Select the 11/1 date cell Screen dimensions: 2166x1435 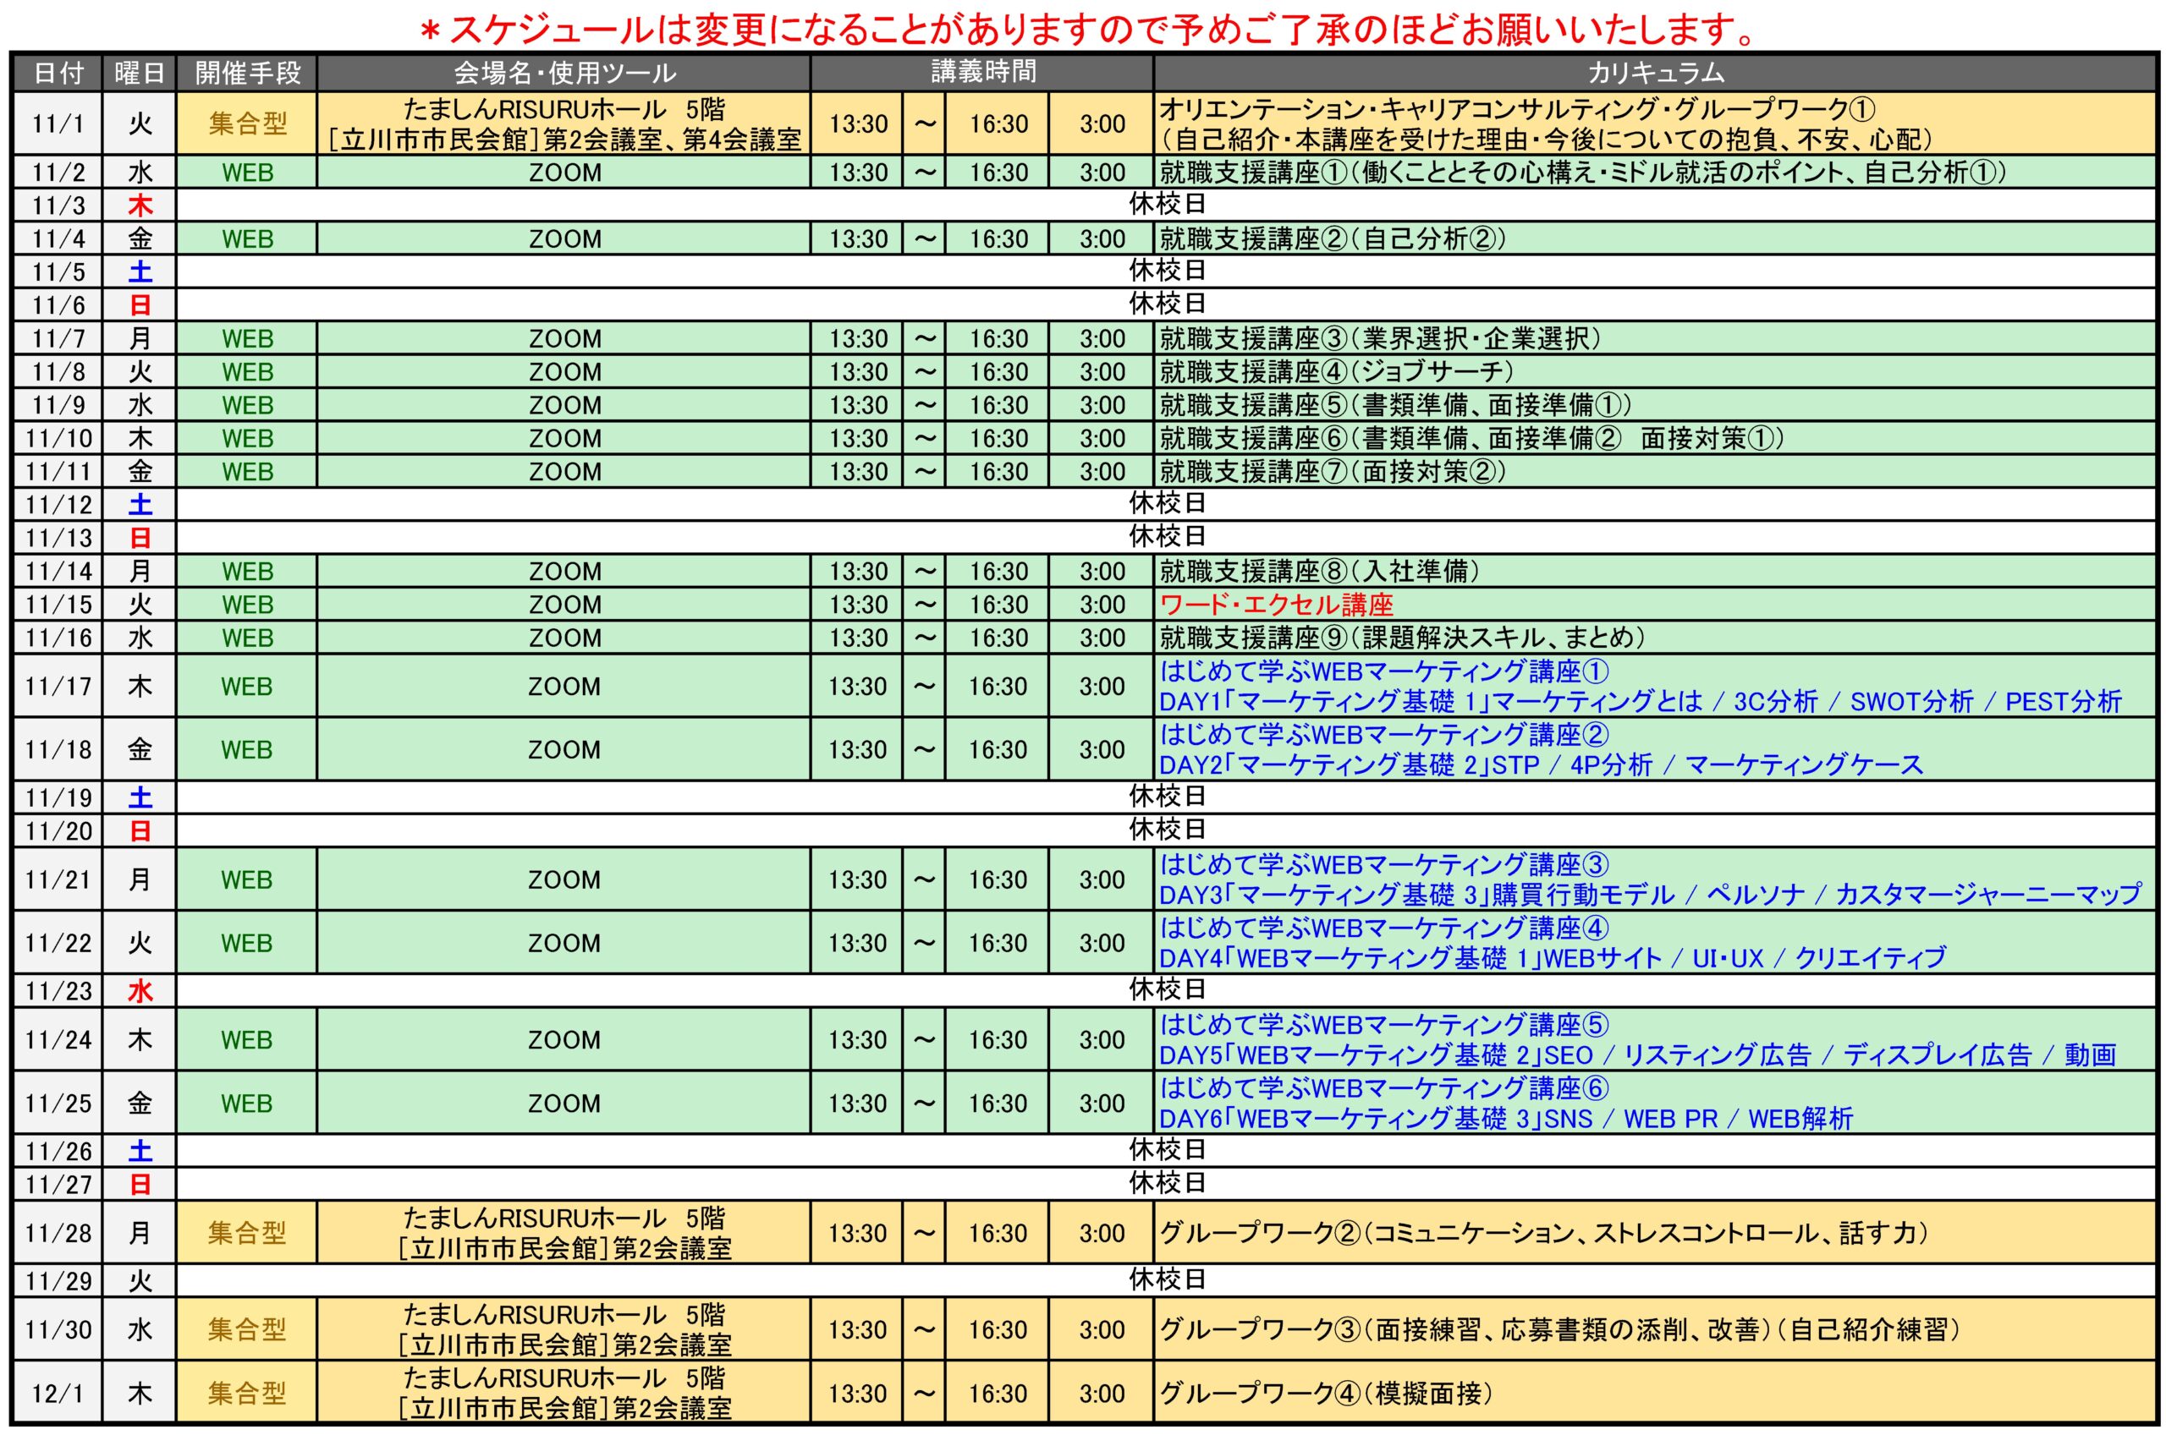coord(58,123)
